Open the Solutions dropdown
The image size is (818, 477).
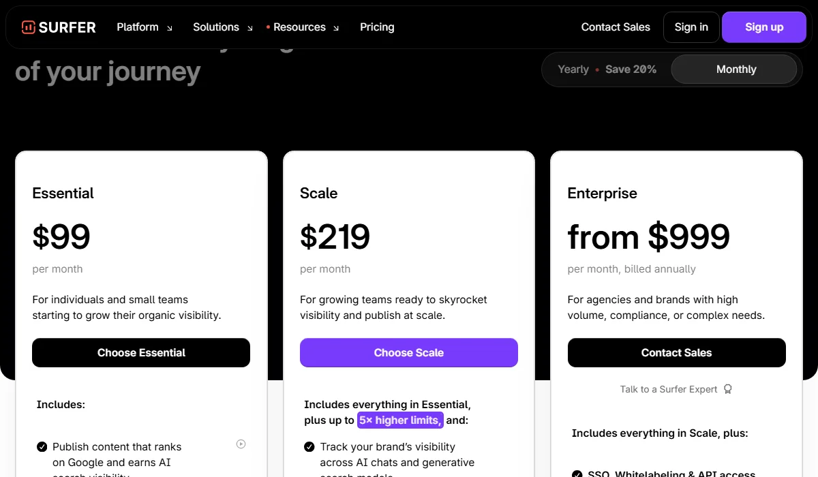coord(221,27)
